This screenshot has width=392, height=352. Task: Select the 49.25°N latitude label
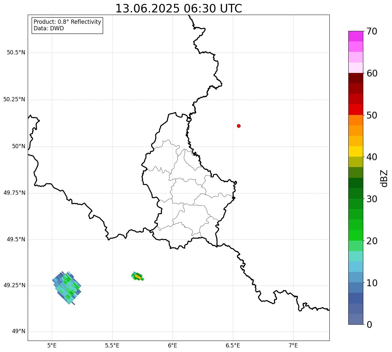point(14,286)
